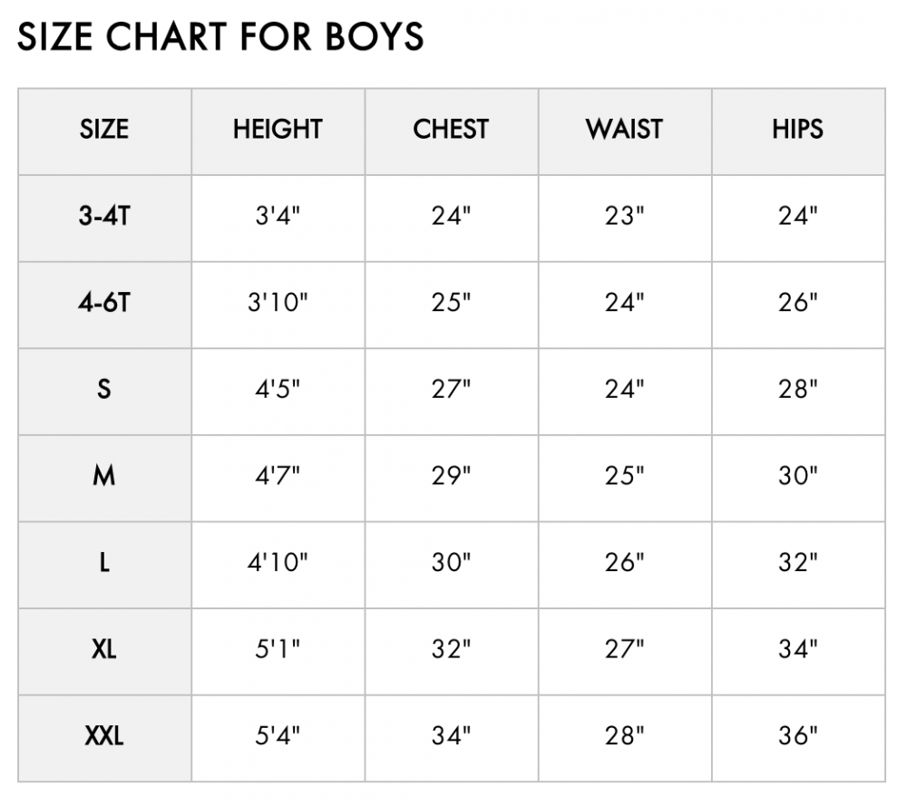The image size is (907, 806).
Task: Select the L size row label
Action: pos(104,565)
